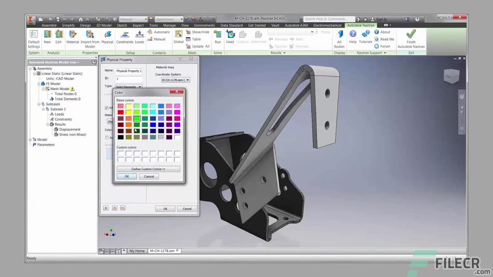Open the Autodesk Nastran ribbon tab
Viewport: 493px width, 277px height.
pos(361,25)
